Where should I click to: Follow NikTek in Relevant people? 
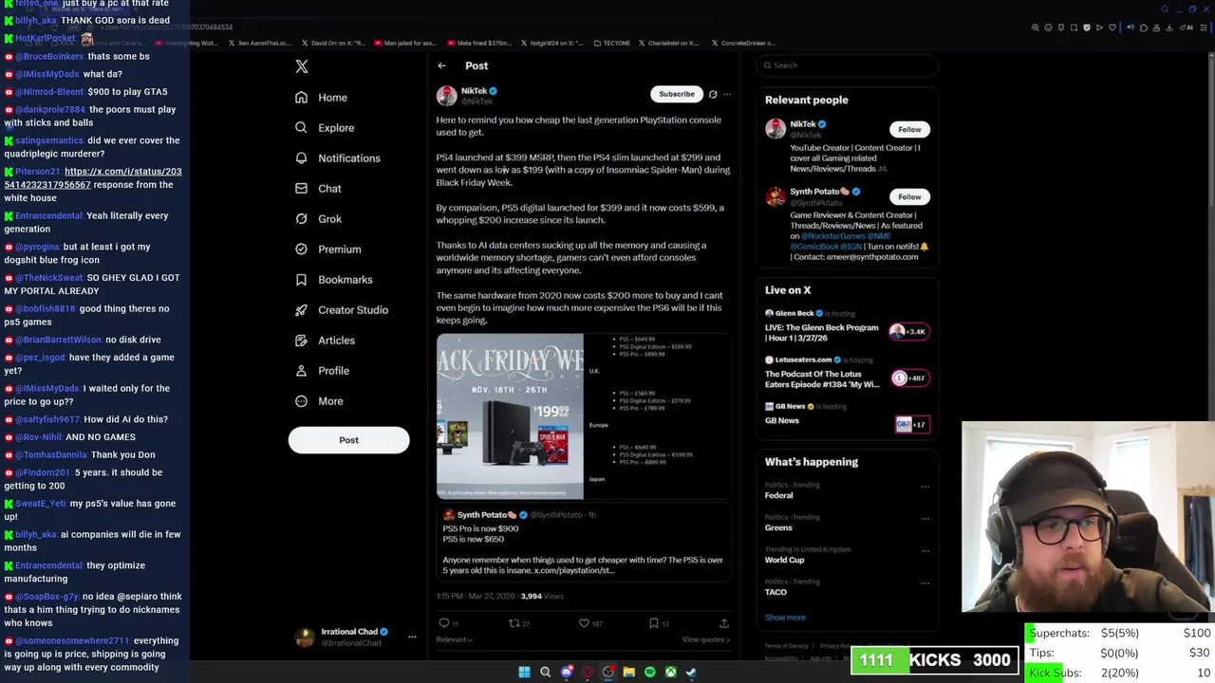(909, 129)
